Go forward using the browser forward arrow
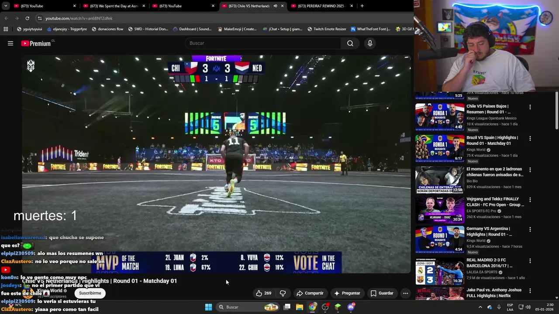The image size is (559, 314). 17,18
